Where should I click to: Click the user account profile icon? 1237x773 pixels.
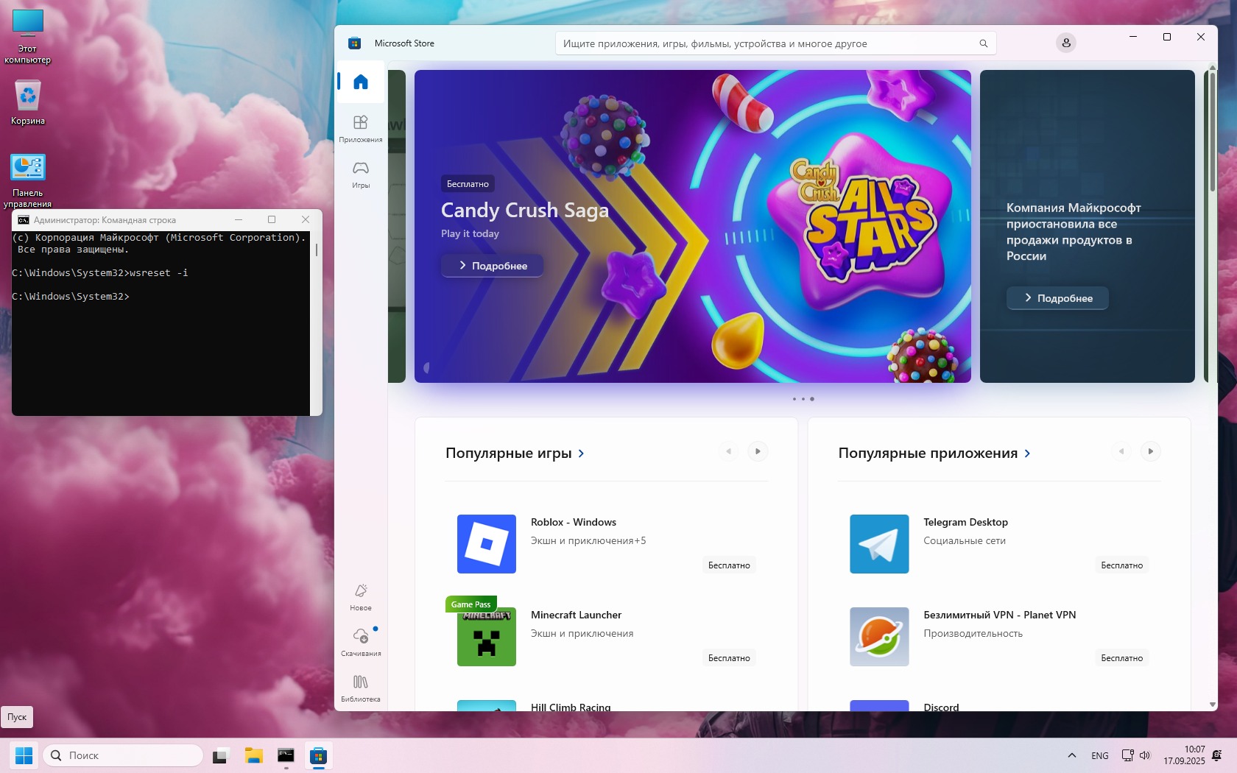coord(1065,43)
